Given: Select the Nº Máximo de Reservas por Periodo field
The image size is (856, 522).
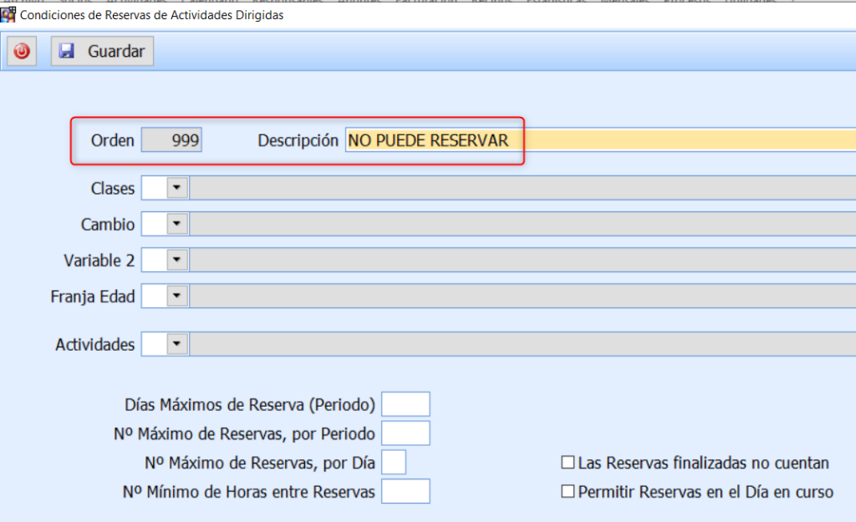Looking at the screenshot, I should (x=405, y=433).
